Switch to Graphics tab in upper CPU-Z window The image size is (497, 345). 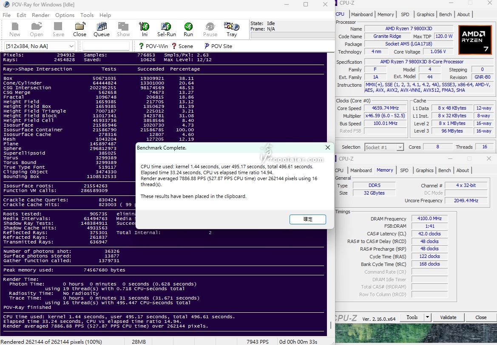pos(426,14)
